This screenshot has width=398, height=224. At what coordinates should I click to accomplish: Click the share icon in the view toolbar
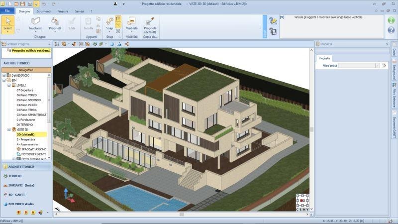click(x=127, y=44)
